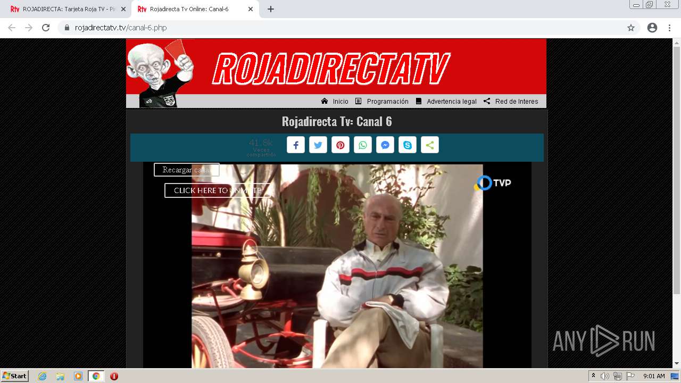Image resolution: width=681 pixels, height=383 pixels.
Task: Close the Rojadirecta Tv Online Canal-6 tab
Action: pos(251,9)
